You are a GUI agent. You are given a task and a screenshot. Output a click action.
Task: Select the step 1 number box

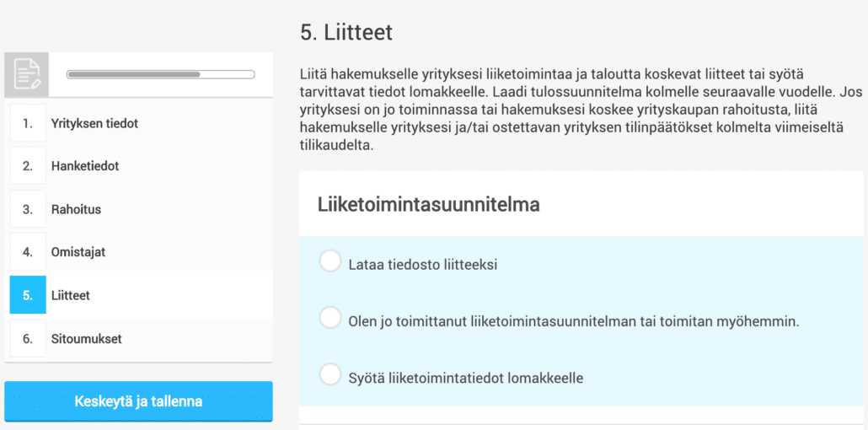[28, 123]
